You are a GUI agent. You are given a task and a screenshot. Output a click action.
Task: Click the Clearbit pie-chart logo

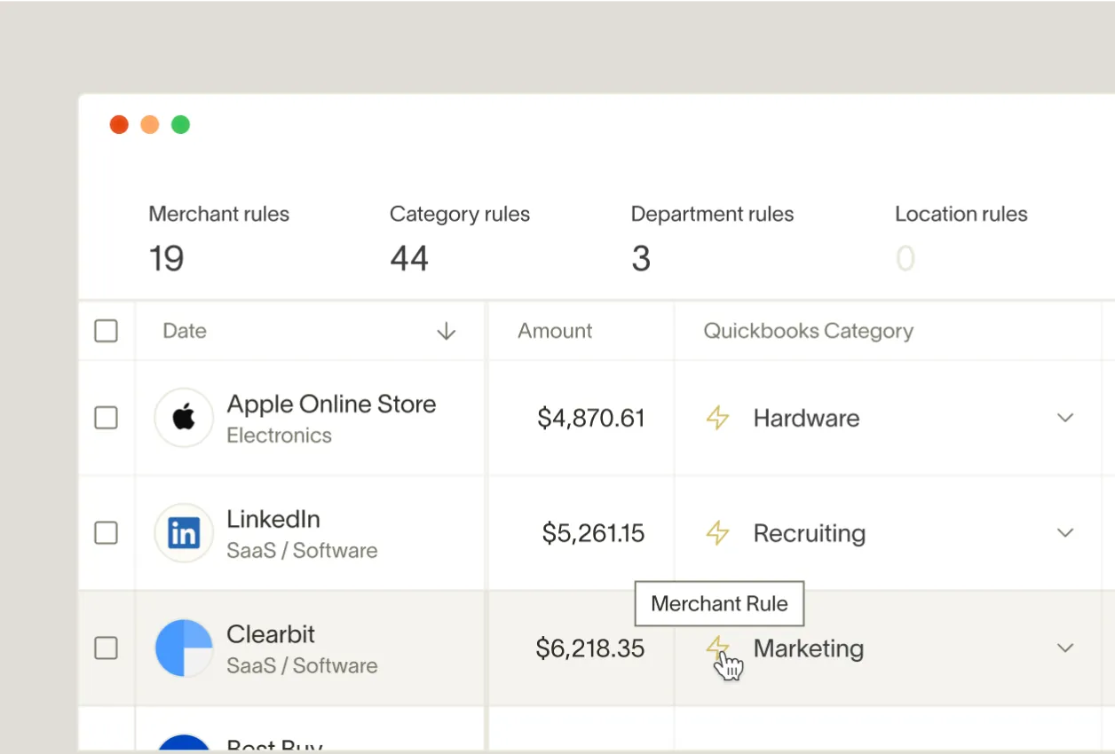pos(184,648)
